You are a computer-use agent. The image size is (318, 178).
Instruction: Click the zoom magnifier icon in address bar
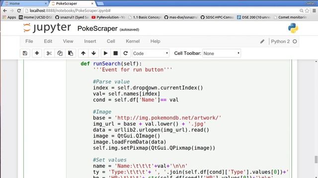[x=302, y=11]
